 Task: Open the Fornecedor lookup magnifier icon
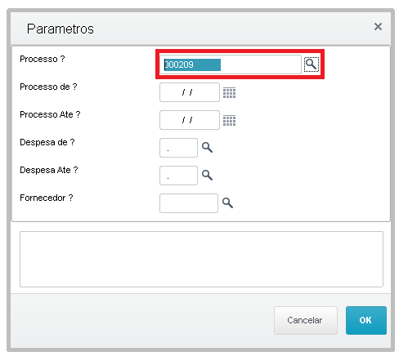(x=227, y=202)
